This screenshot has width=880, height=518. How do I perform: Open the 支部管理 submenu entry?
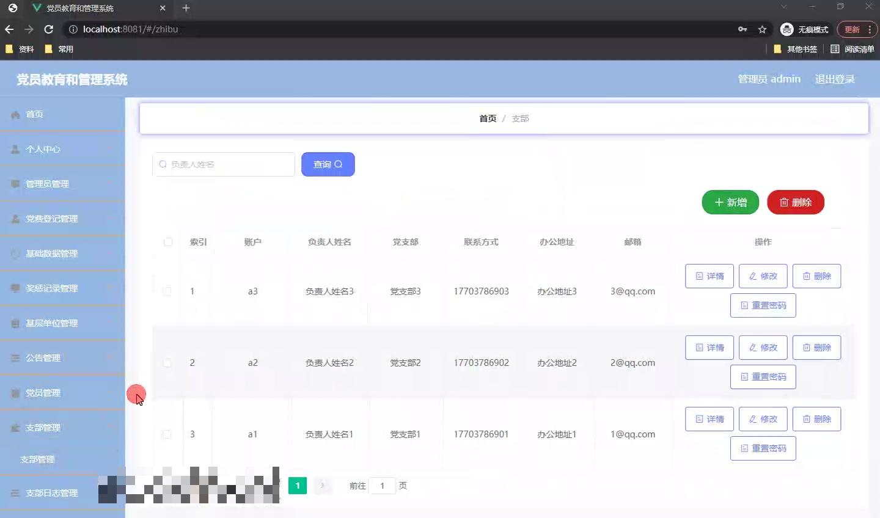pyautogui.click(x=38, y=459)
